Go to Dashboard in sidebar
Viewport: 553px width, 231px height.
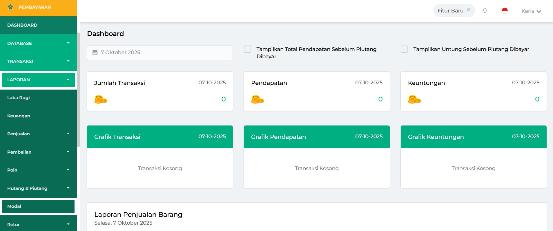tap(22, 25)
